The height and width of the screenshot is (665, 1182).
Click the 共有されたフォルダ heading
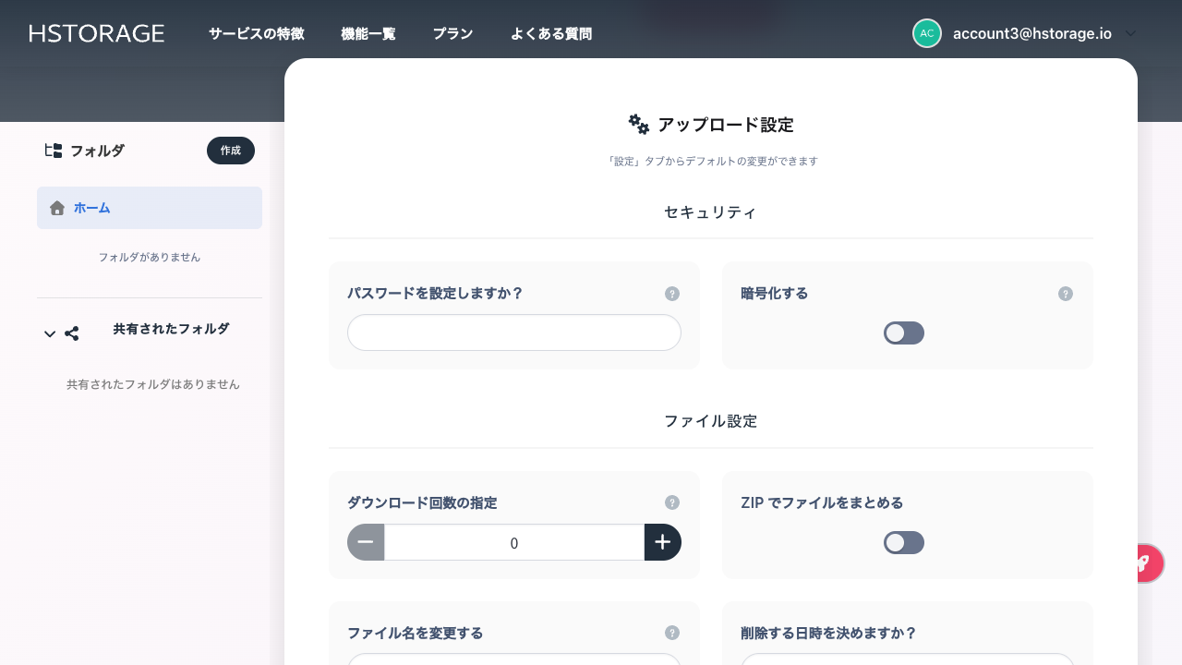pyautogui.click(x=171, y=329)
